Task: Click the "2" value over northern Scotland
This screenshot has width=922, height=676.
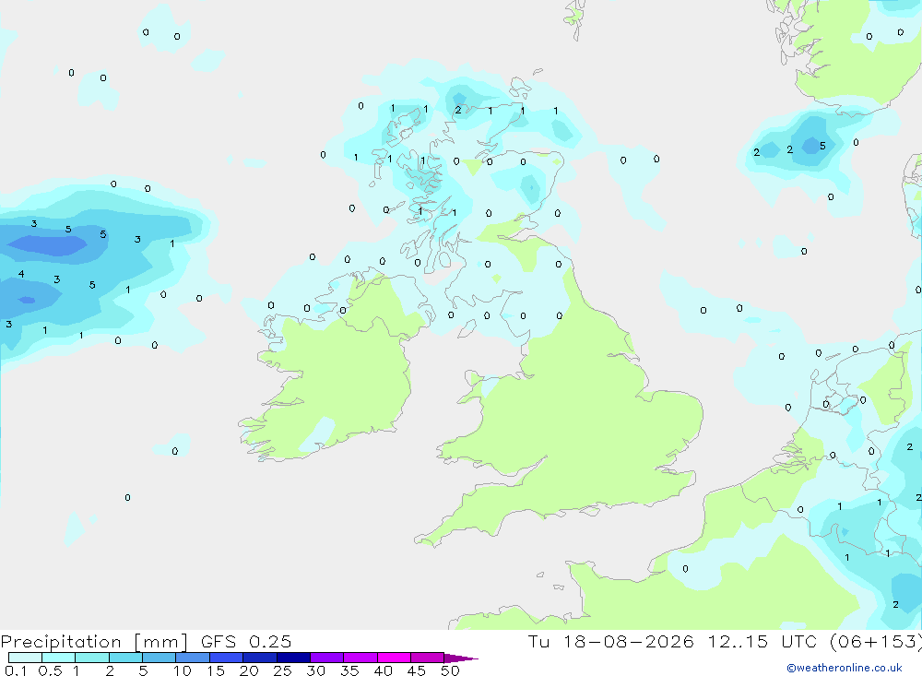Action: pyautogui.click(x=458, y=110)
